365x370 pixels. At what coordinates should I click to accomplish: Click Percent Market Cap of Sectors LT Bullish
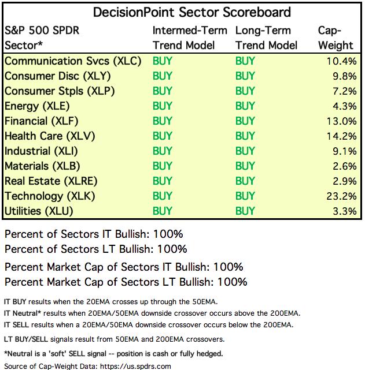click(x=126, y=282)
